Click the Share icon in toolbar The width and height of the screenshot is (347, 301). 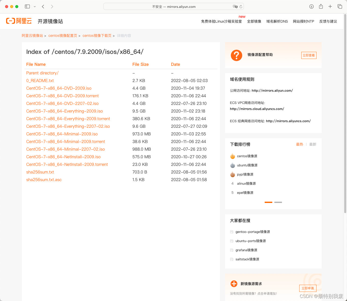click(321, 6)
